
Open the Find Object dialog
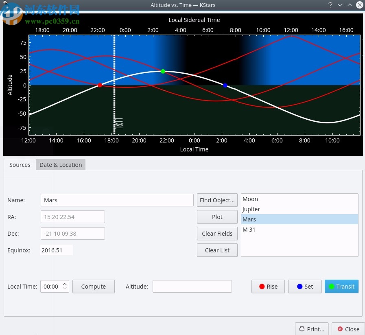tap(217, 200)
